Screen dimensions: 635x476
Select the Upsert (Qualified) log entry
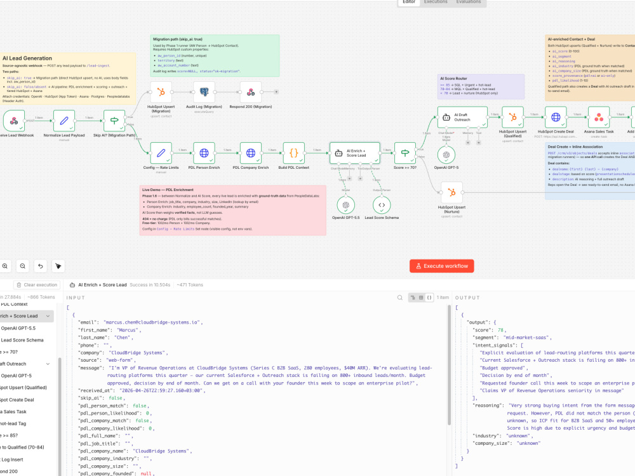[x=23, y=388]
